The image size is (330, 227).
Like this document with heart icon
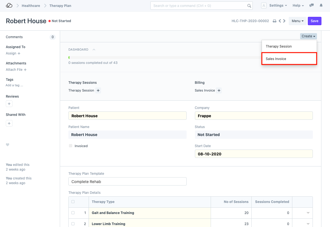(x=8, y=145)
